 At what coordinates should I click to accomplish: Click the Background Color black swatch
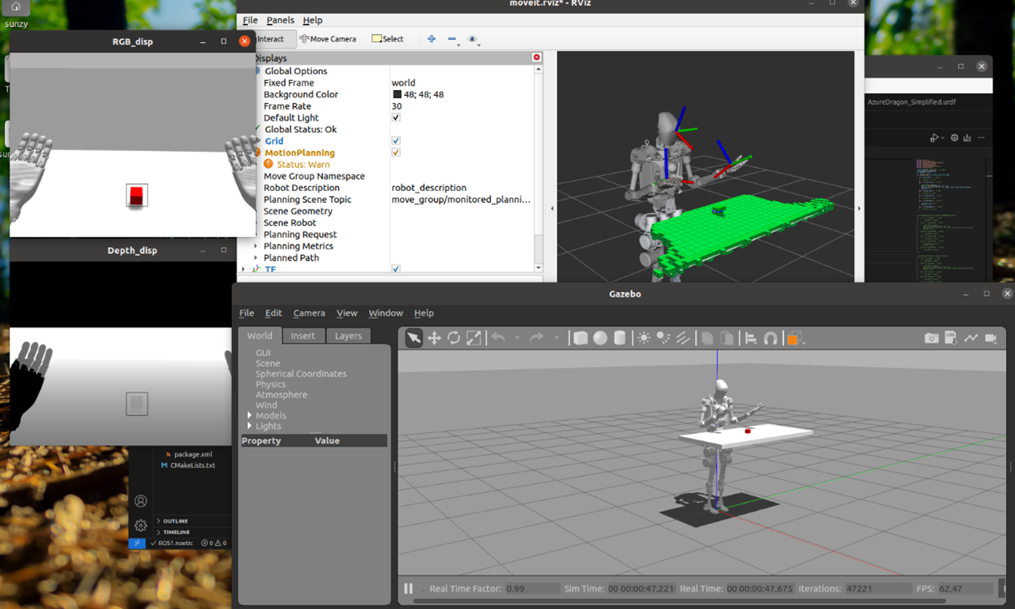tap(397, 94)
